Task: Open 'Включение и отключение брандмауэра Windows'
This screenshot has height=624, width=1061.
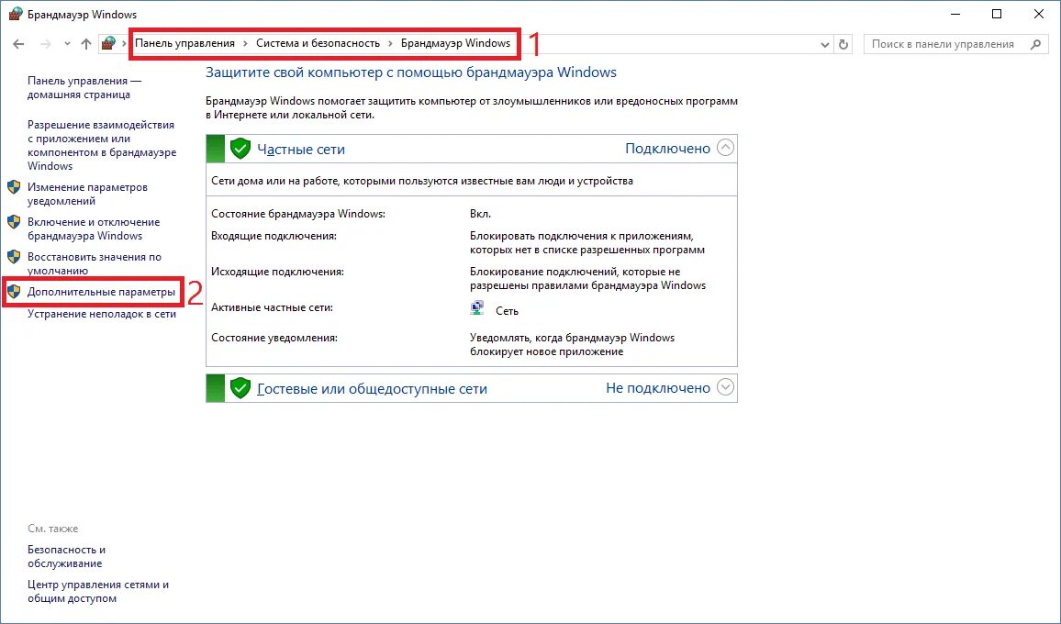Action: (94, 228)
